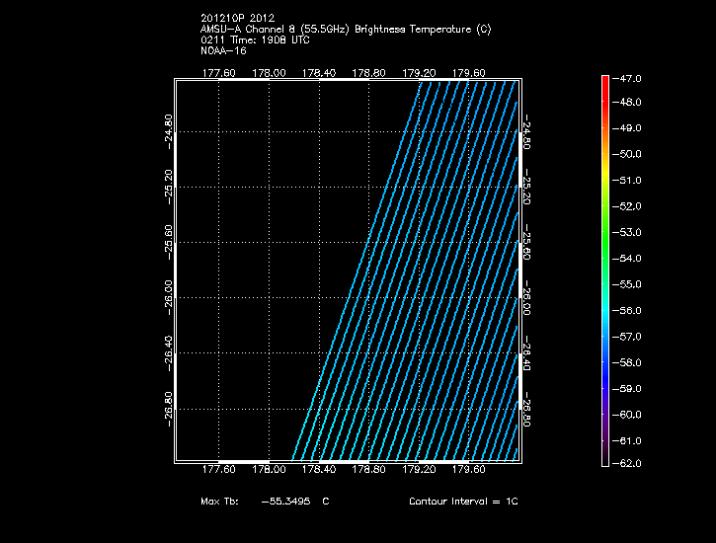
Task: Click the -24.80 label on the left axis
Action: pos(168,128)
